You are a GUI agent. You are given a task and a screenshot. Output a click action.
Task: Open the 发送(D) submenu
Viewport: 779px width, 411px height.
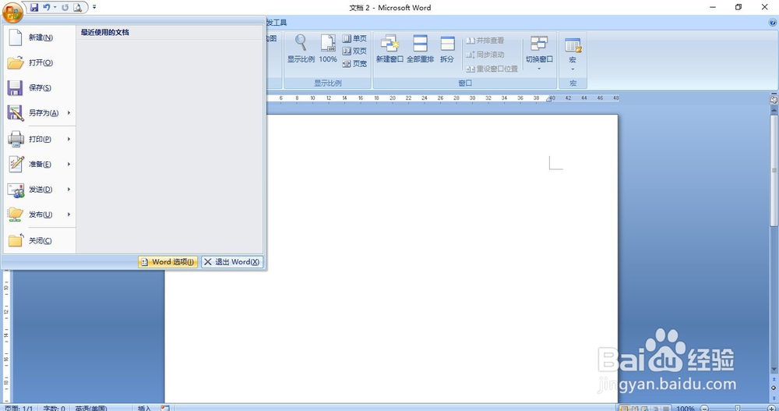click(40, 189)
